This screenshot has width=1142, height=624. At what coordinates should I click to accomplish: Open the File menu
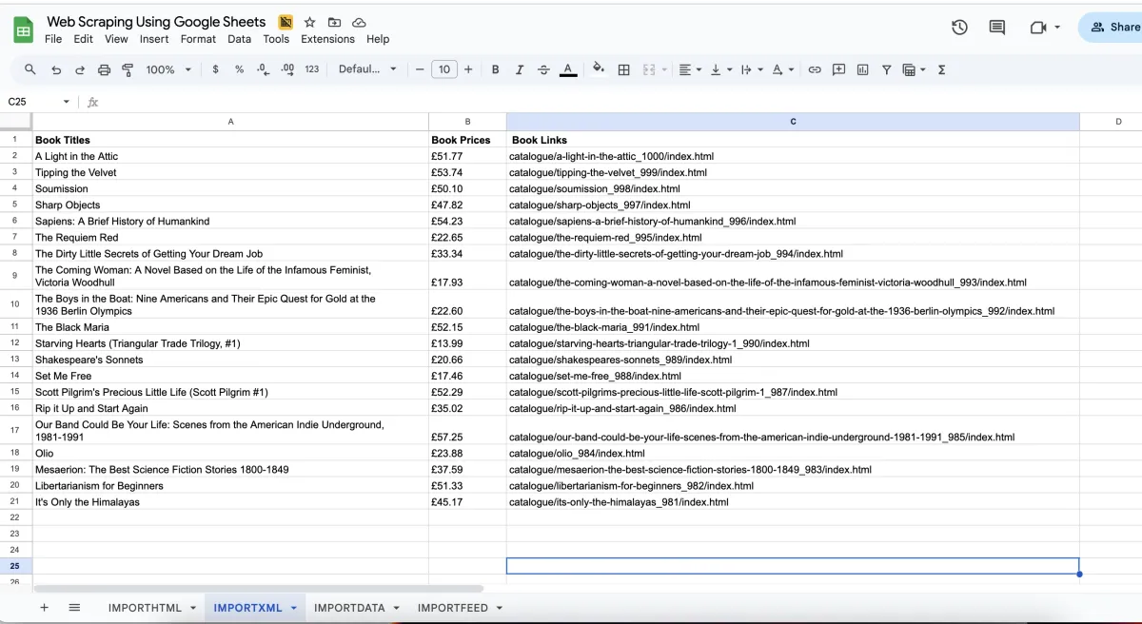(x=53, y=39)
